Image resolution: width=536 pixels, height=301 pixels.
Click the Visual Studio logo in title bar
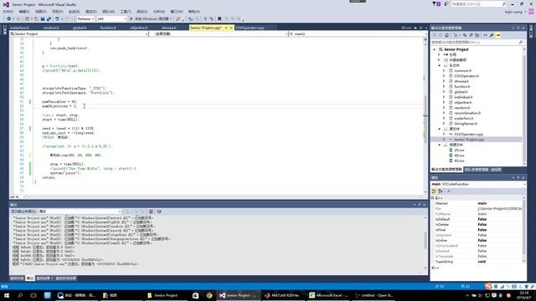pos(6,4)
